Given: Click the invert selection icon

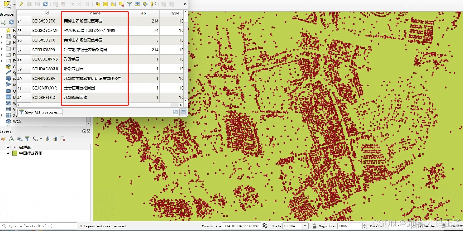Looking at the screenshot, I should (x=114, y=4).
